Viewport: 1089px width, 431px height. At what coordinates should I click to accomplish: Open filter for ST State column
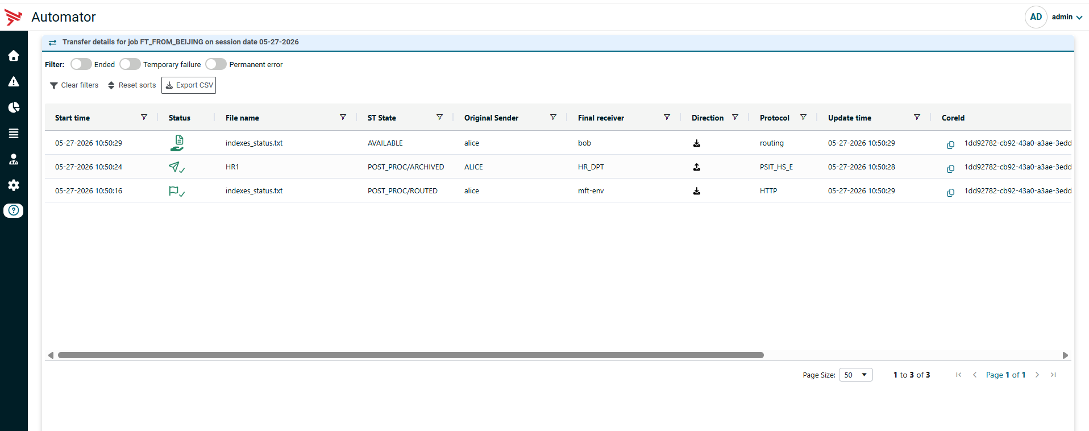439,117
